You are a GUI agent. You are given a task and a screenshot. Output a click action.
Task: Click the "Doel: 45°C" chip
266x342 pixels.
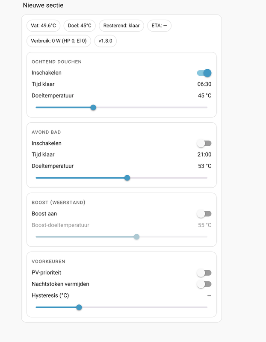pos(80,26)
